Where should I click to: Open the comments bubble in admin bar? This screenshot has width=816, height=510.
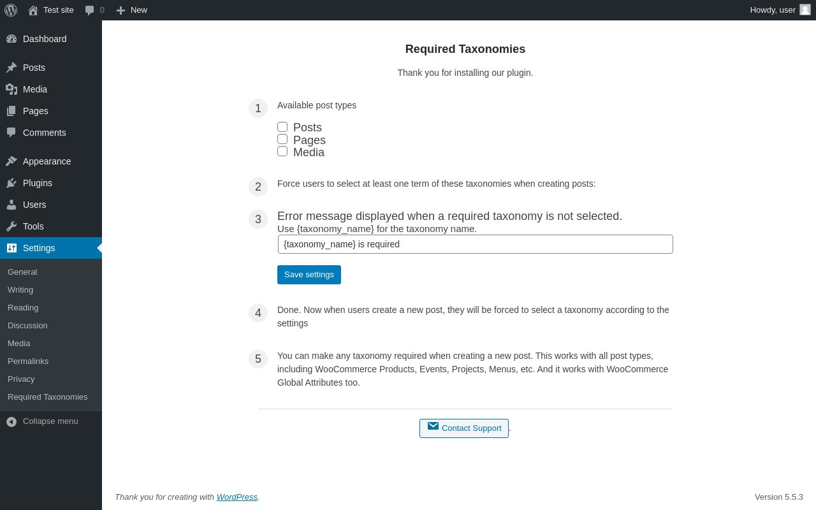point(90,10)
